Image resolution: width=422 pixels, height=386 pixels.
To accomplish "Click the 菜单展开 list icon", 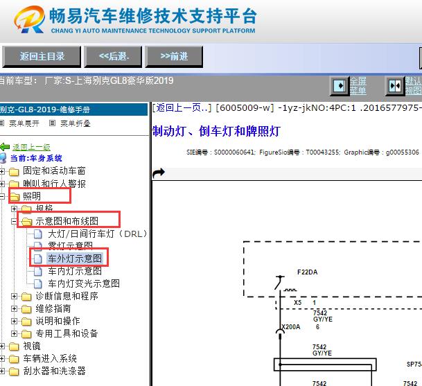I will [2, 123].
